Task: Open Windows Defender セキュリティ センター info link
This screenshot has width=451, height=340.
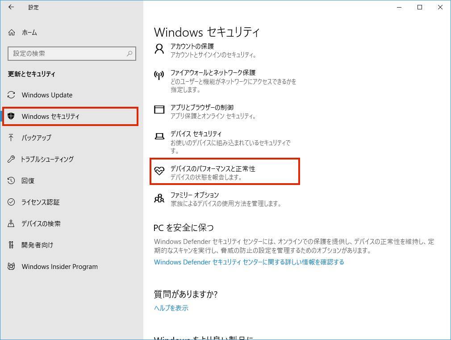Action: tap(249, 262)
